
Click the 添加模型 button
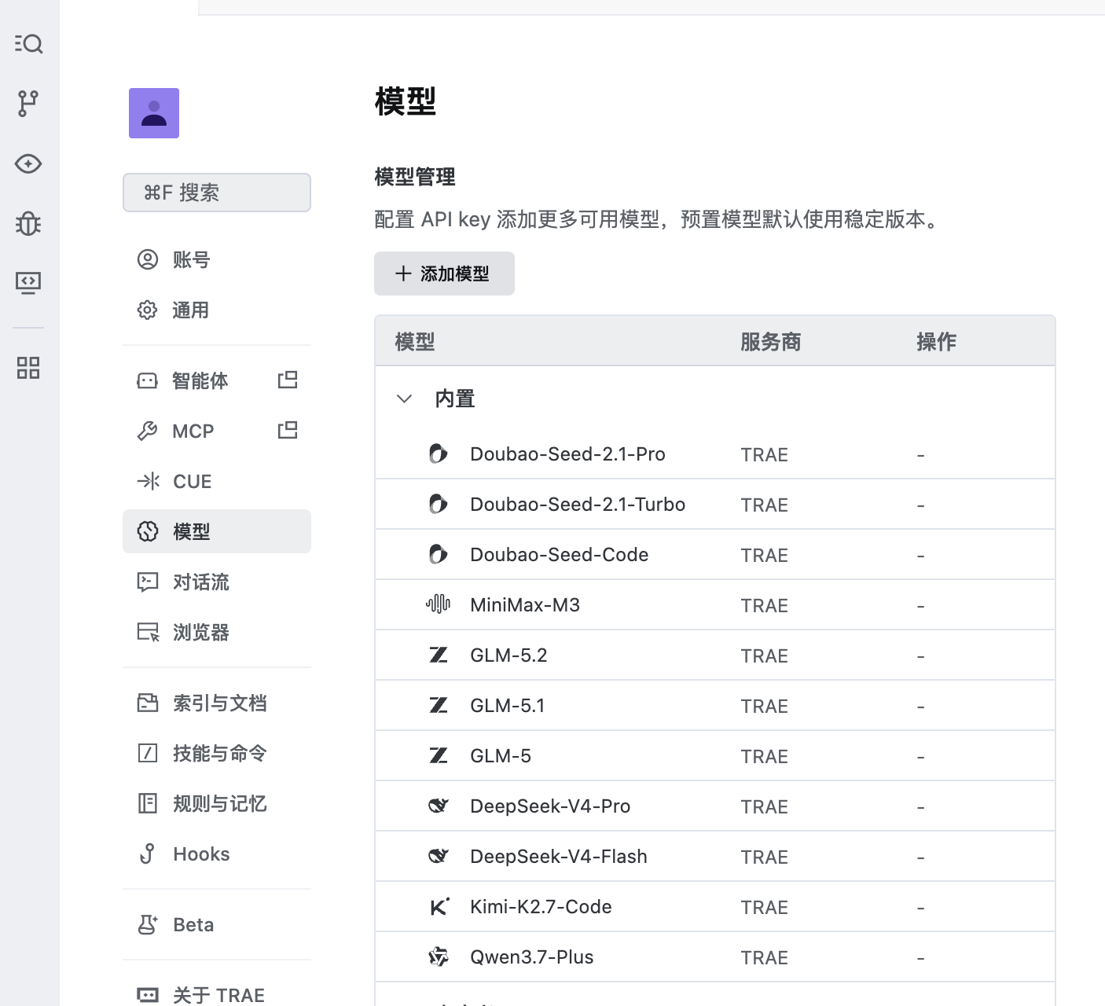point(444,274)
